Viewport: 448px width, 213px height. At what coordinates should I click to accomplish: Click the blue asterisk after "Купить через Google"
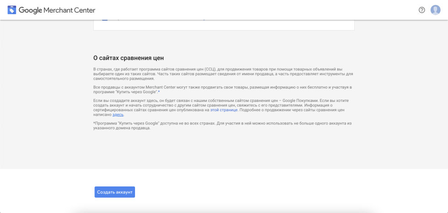click(x=159, y=92)
